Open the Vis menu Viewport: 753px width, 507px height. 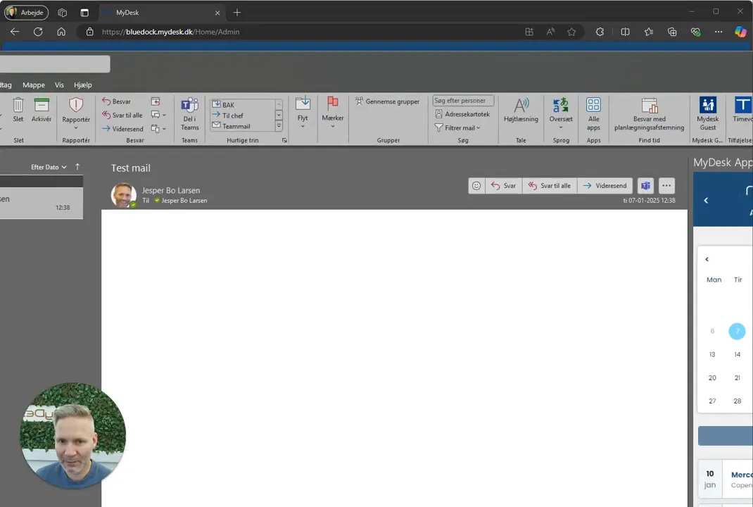[x=59, y=85]
